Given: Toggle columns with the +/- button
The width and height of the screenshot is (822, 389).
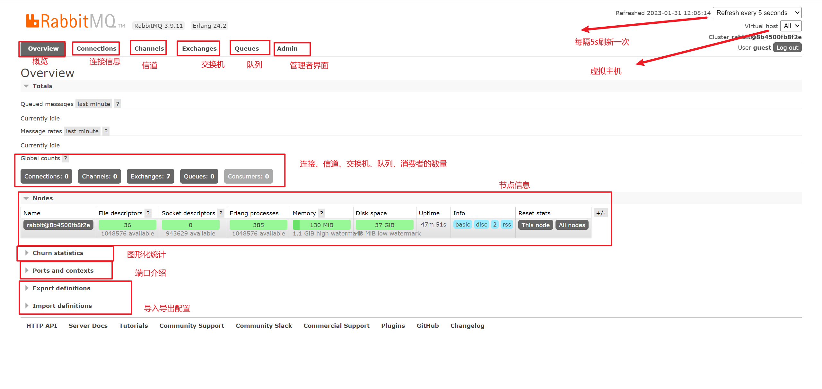Looking at the screenshot, I should [x=600, y=213].
